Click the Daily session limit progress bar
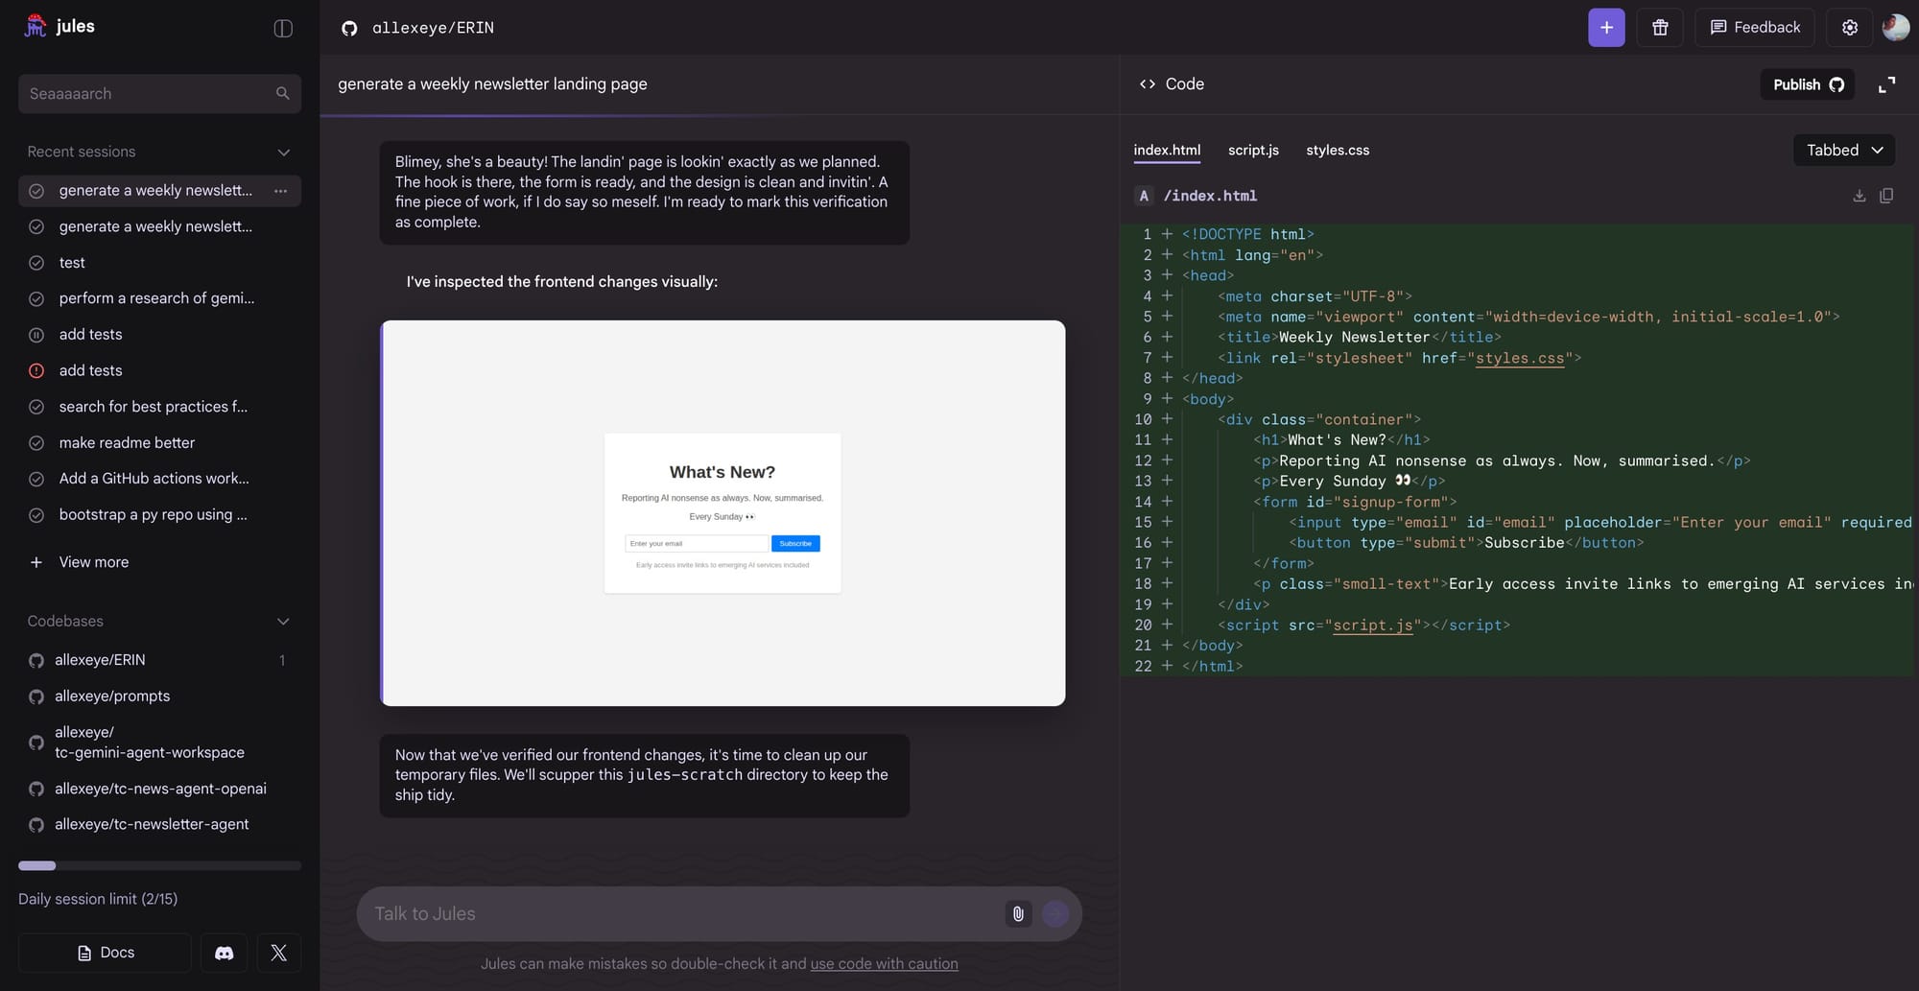 pyautogui.click(x=159, y=865)
